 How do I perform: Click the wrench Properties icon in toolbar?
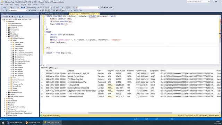104,8
